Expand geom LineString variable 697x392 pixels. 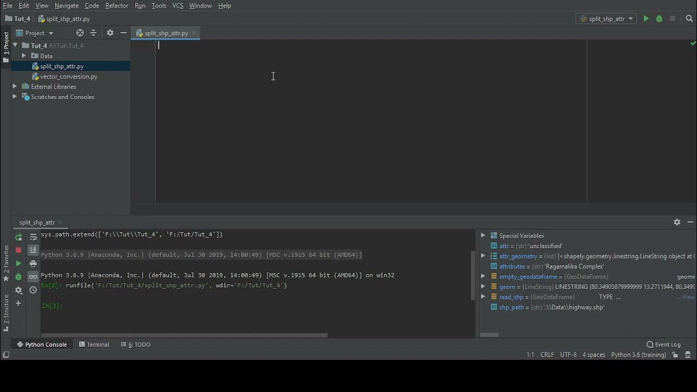pyautogui.click(x=483, y=286)
